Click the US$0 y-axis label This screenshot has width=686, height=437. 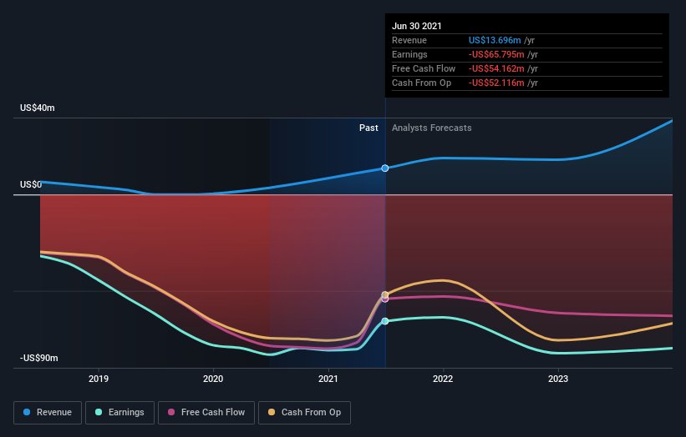[x=31, y=184]
